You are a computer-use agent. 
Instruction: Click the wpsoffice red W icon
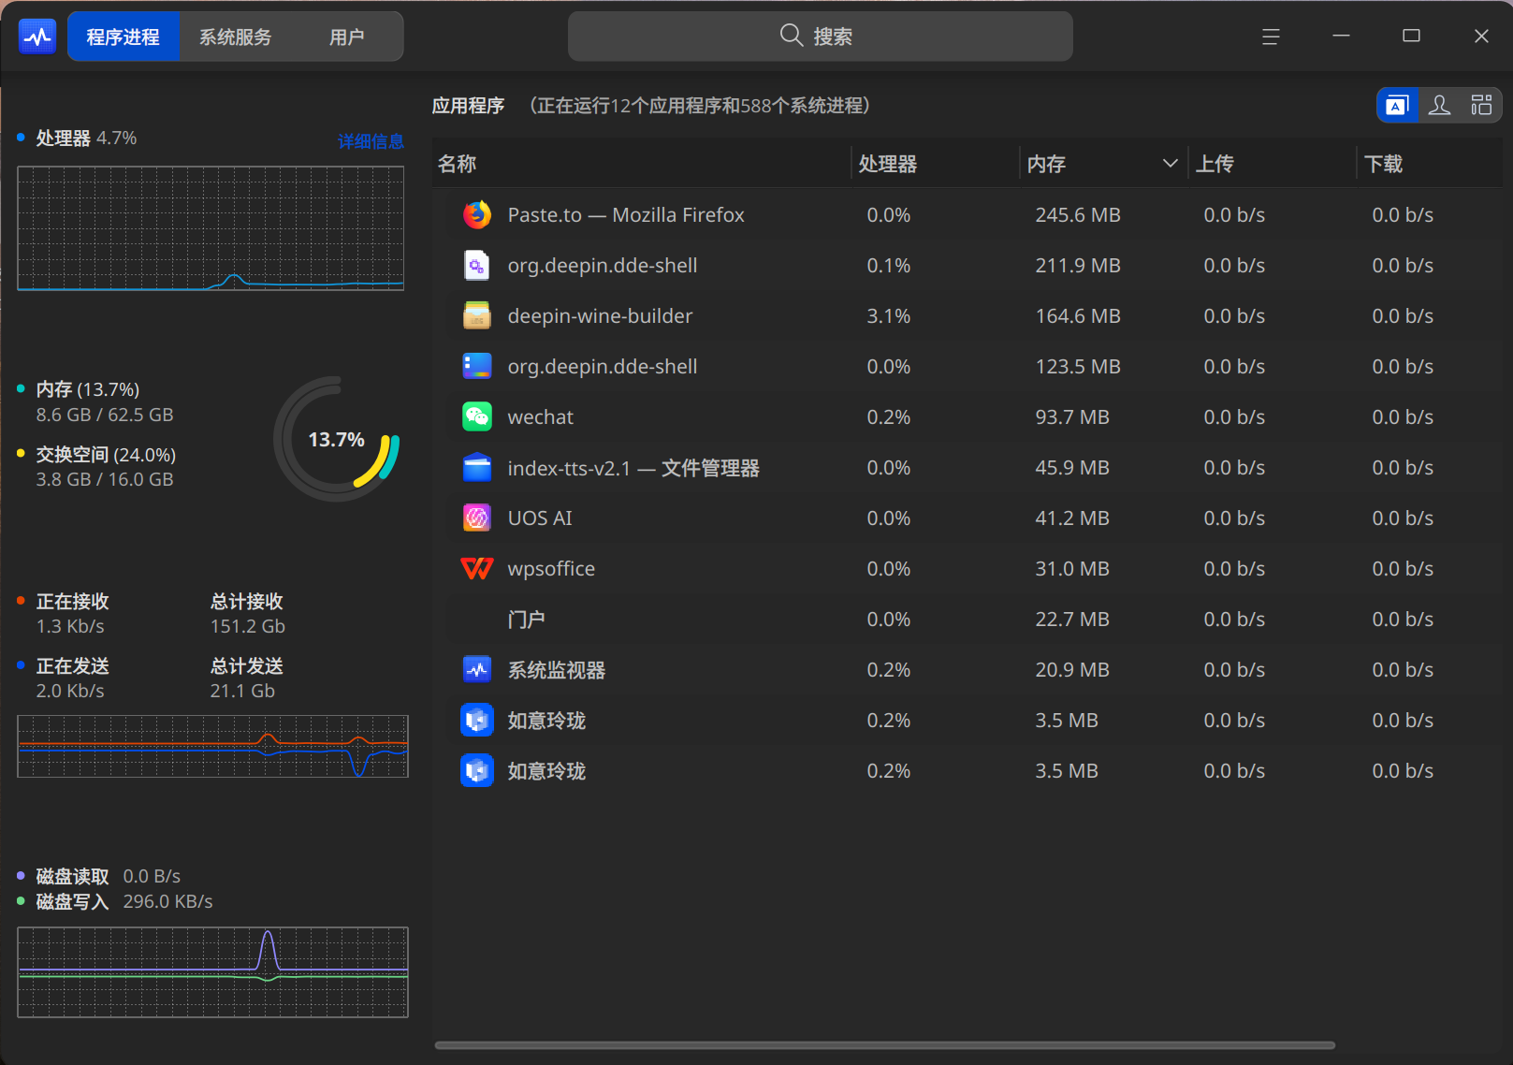[x=477, y=569]
